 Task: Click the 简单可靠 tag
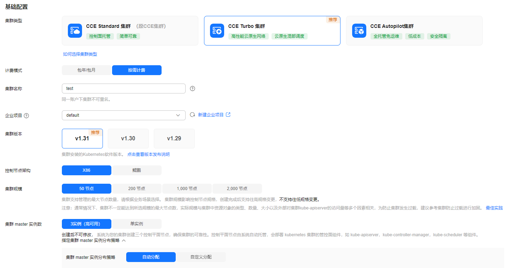(128, 36)
